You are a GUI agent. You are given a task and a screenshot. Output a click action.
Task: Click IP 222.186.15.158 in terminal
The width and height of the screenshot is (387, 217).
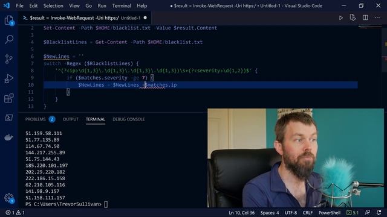point(45,178)
